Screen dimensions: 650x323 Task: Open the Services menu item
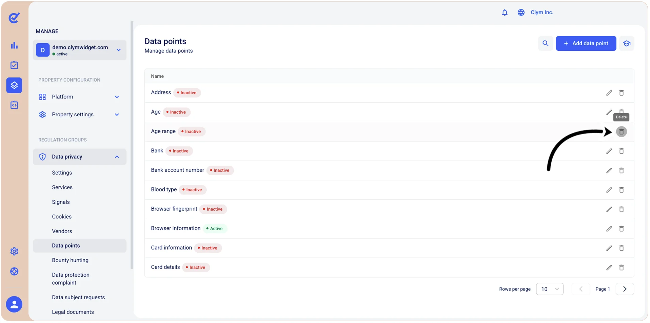pos(62,187)
